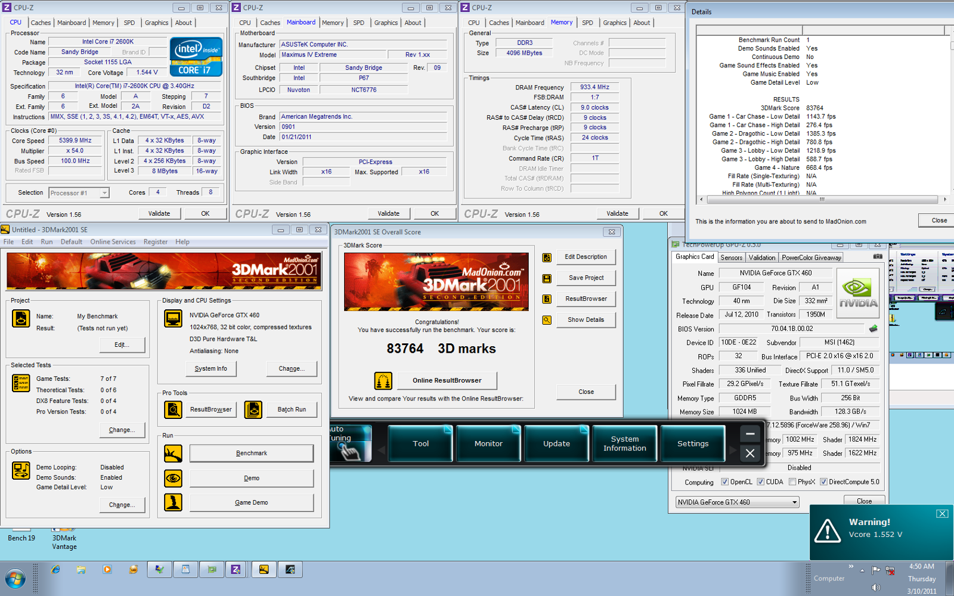Screen dimensions: 954x596
Task: Click the BIOS Version field 70.04.1B.00.02
Action: (792, 328)
